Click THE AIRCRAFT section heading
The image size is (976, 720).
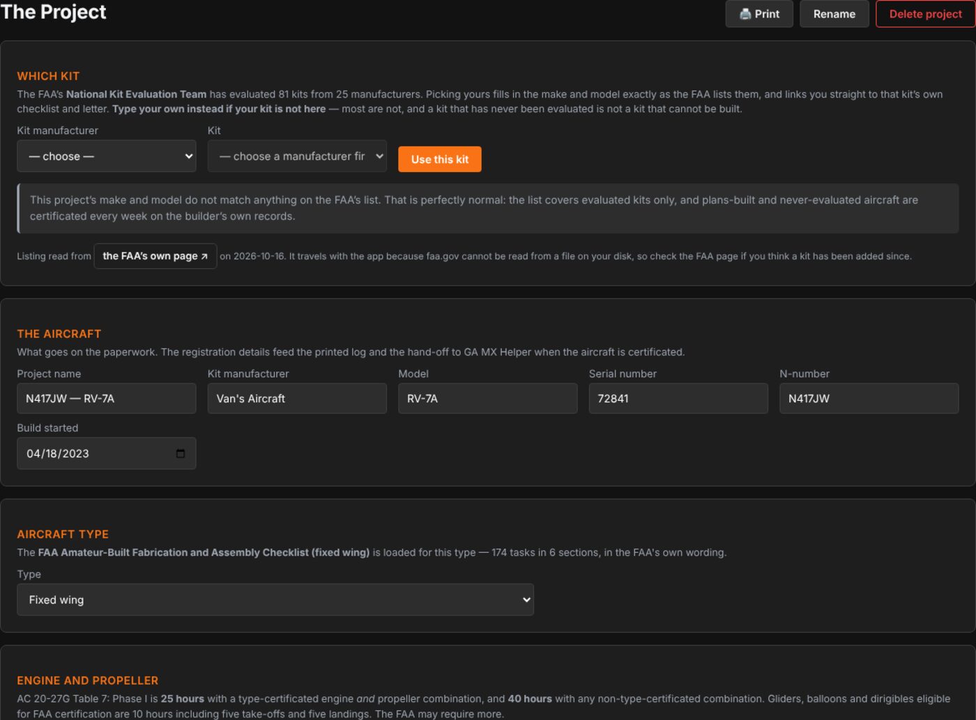coord(59,334)
